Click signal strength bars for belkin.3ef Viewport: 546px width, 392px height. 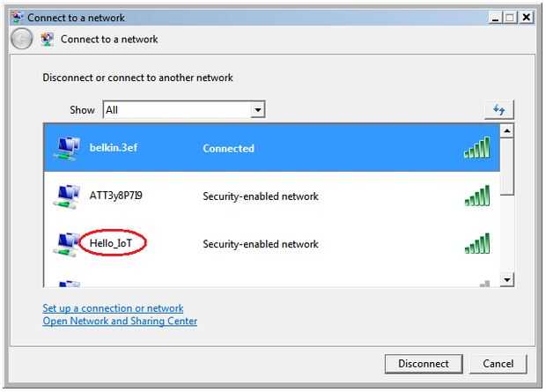476,149
